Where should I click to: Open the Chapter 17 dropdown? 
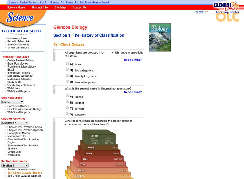(15, 123)
